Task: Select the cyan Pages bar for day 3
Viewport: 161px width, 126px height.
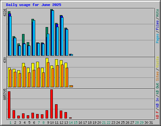Action: click(x=20, y=51)
